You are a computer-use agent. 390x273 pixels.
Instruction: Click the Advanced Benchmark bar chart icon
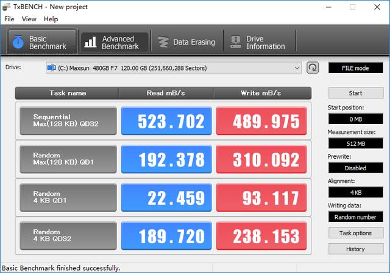[x=90, y=42]
